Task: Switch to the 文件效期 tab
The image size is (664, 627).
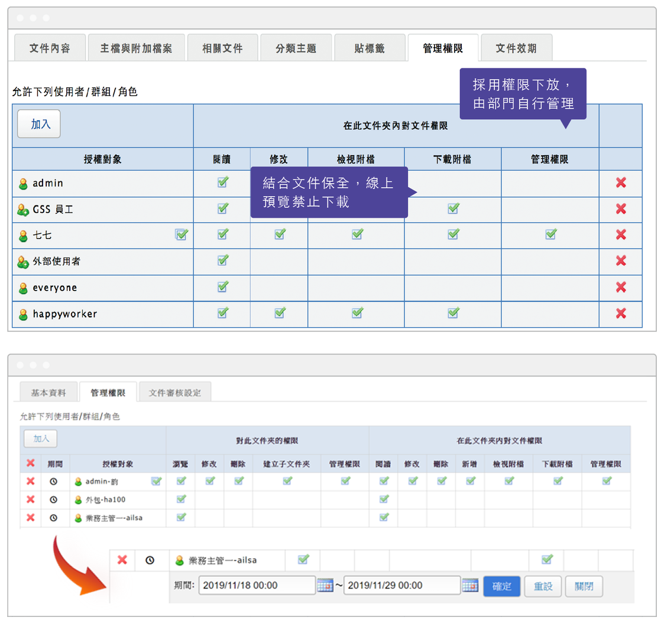Action: tap(516, 48)
